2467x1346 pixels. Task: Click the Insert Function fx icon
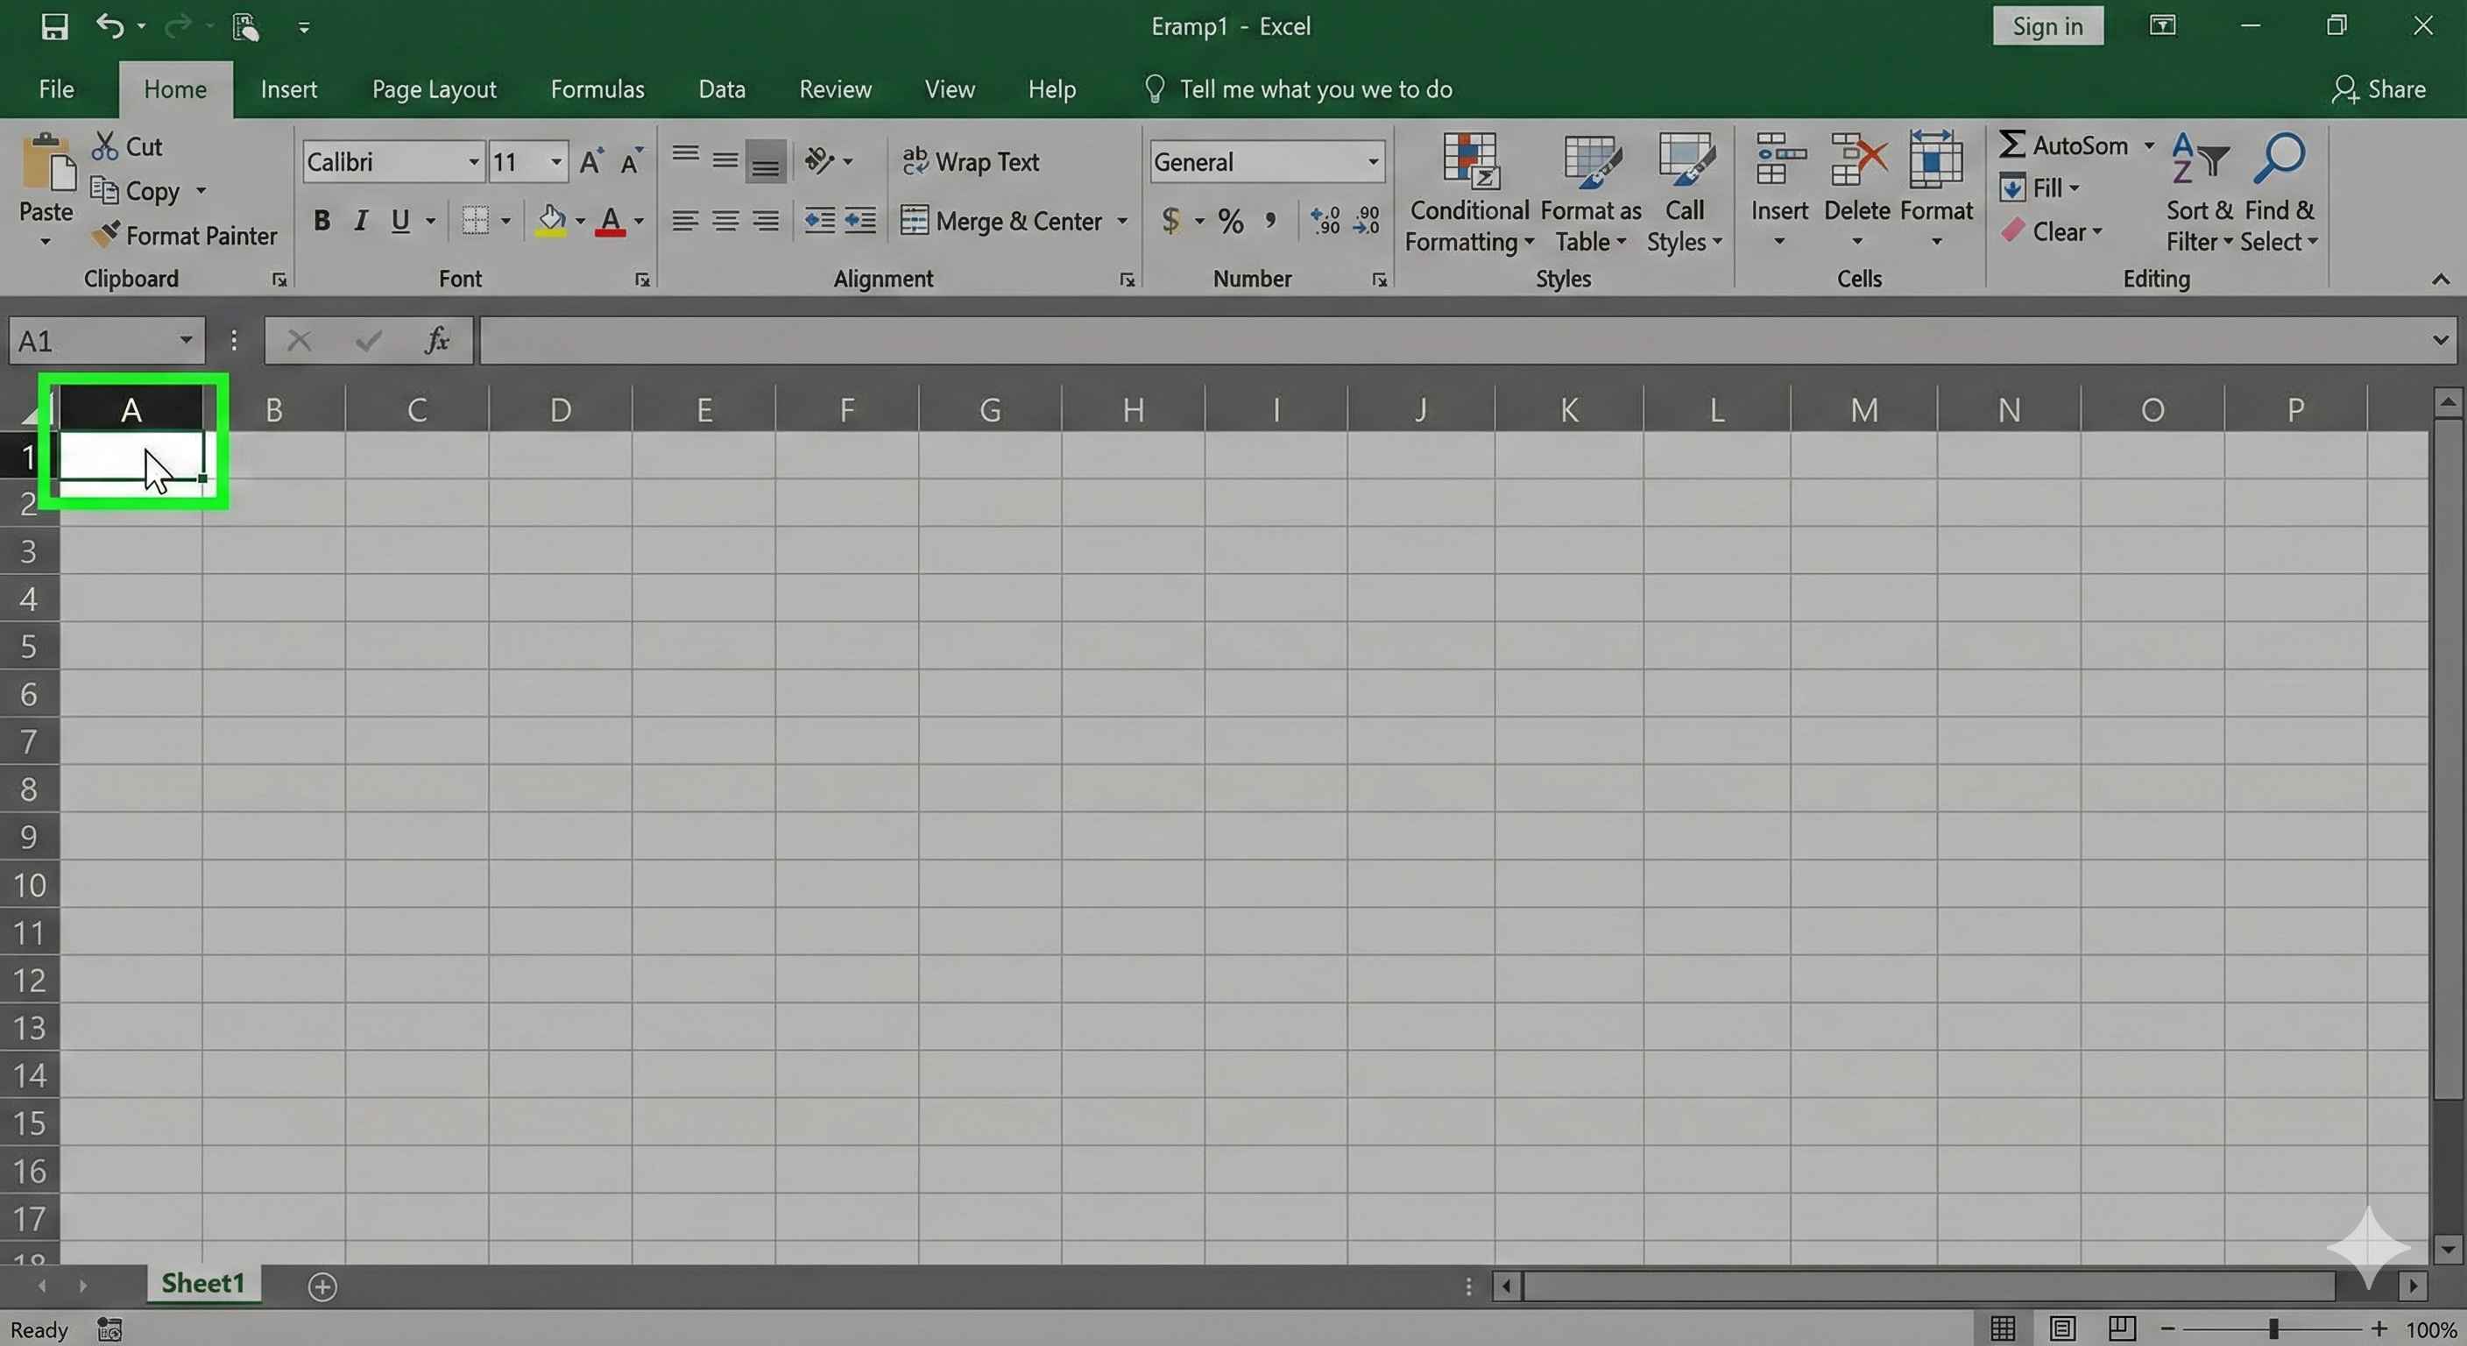pyautogui.click(x=436, y=340)
